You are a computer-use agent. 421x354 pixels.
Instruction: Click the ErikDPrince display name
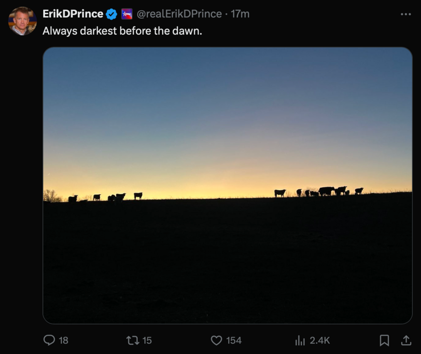pos(72,14)
